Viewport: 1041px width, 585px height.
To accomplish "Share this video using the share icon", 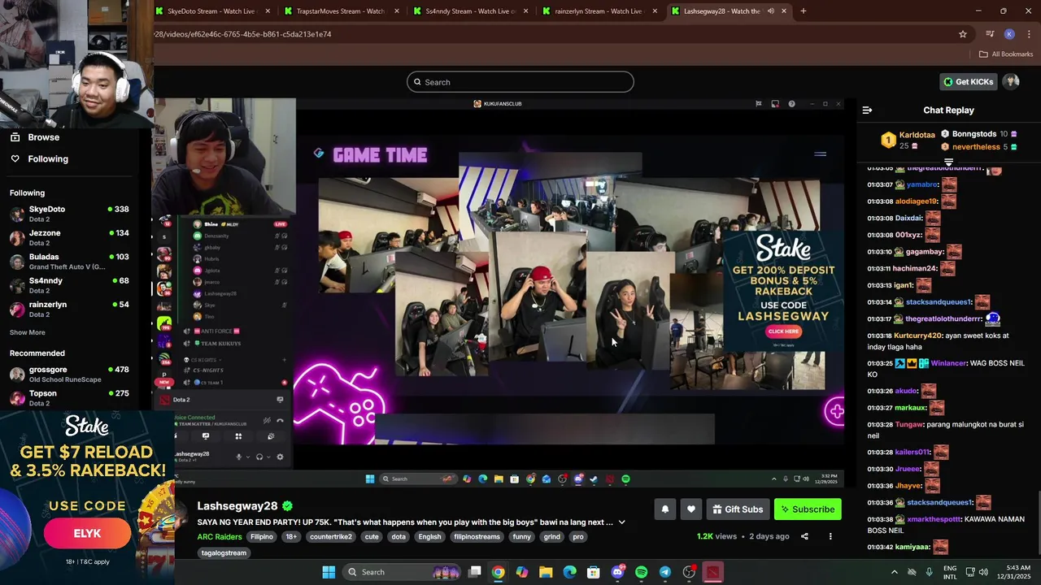I will point(804,536).
